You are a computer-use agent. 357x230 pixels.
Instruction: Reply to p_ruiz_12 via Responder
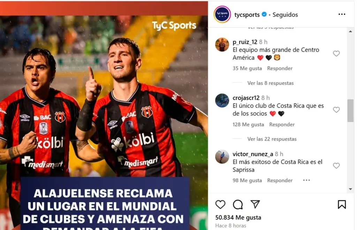pyautogui.click(x=280, y=68)
